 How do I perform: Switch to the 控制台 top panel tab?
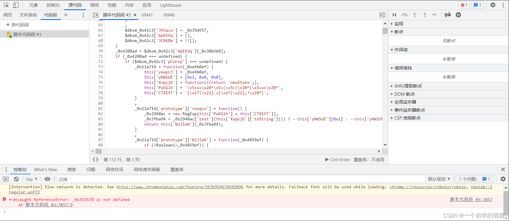[53, 5]
